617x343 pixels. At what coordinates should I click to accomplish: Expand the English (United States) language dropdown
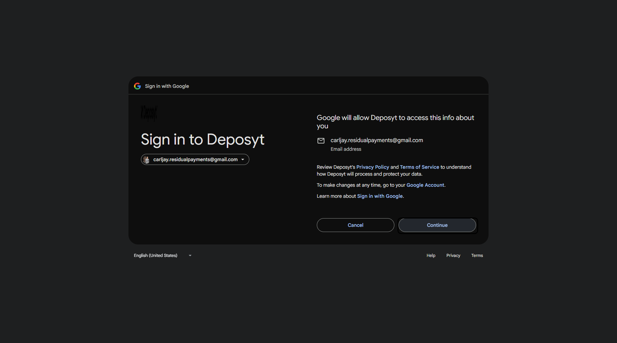[x=163, y=256]
